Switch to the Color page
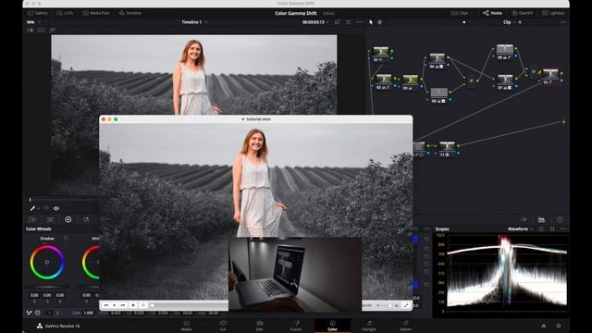The height and width of the screenshot is (333, 592). tap(332, 326)
